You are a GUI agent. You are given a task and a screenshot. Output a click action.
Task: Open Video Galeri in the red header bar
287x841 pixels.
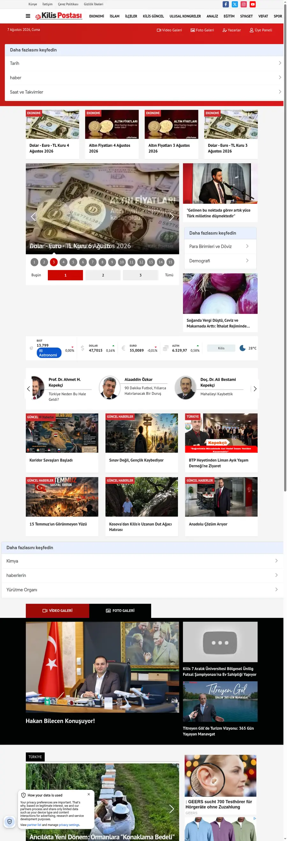[x=169, y=30]
